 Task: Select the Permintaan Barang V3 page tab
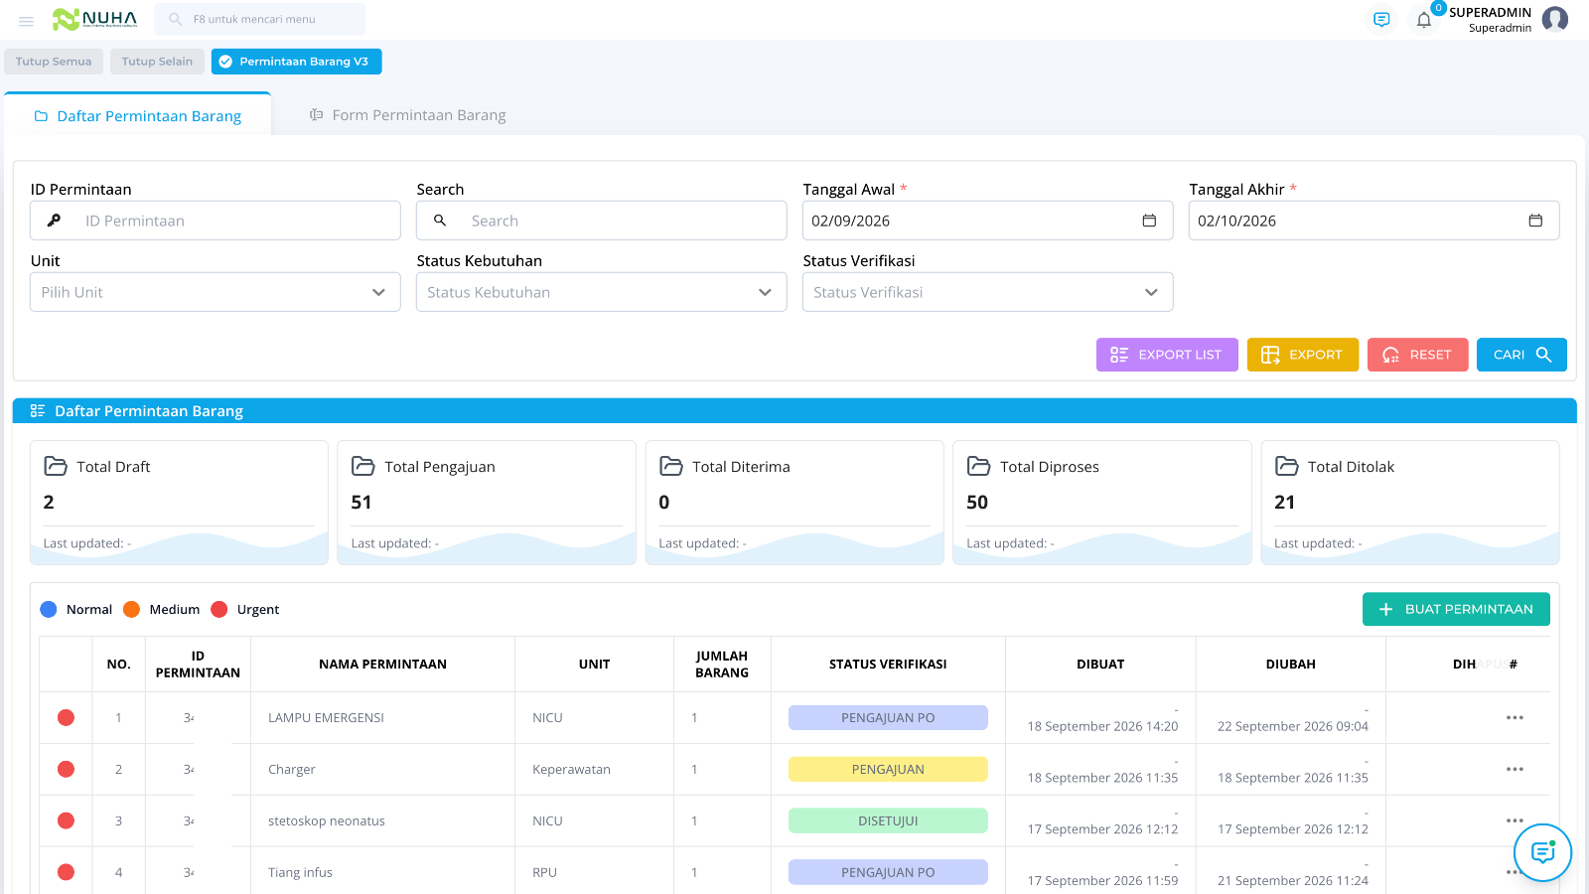pyautogui.click(x=296, y=62)
